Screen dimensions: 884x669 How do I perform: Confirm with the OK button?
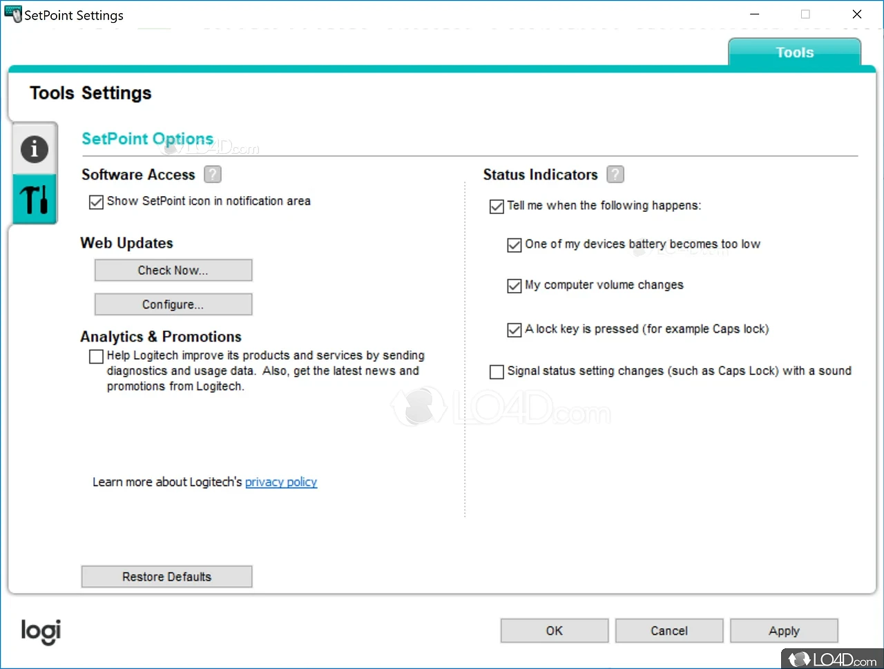[555, 631]
